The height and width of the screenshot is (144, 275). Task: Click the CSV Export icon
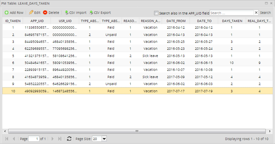(91, 13)
